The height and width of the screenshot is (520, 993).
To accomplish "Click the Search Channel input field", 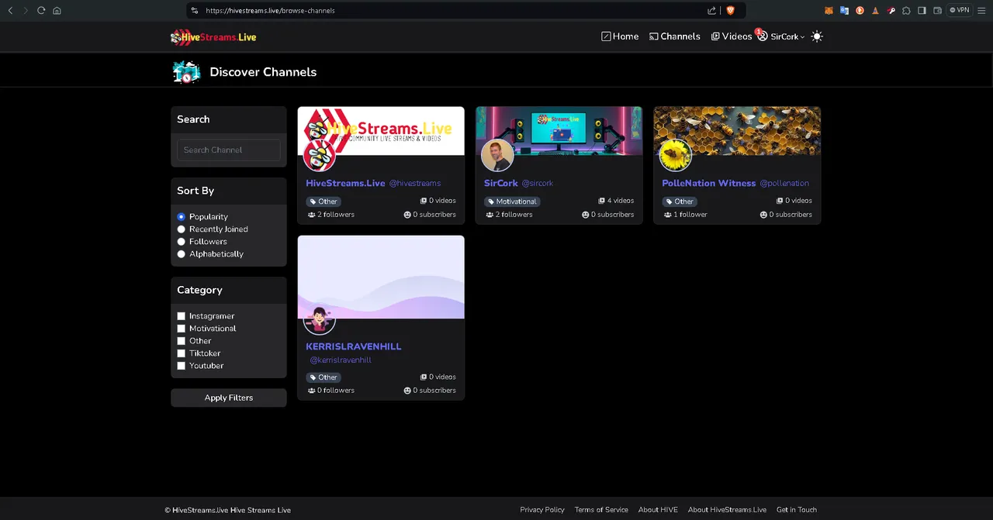I will pyautogui.click(x=229, y=150).
